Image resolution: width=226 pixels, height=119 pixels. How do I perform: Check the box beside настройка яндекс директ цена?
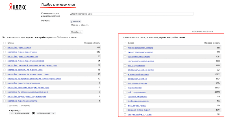coord(4,52)
